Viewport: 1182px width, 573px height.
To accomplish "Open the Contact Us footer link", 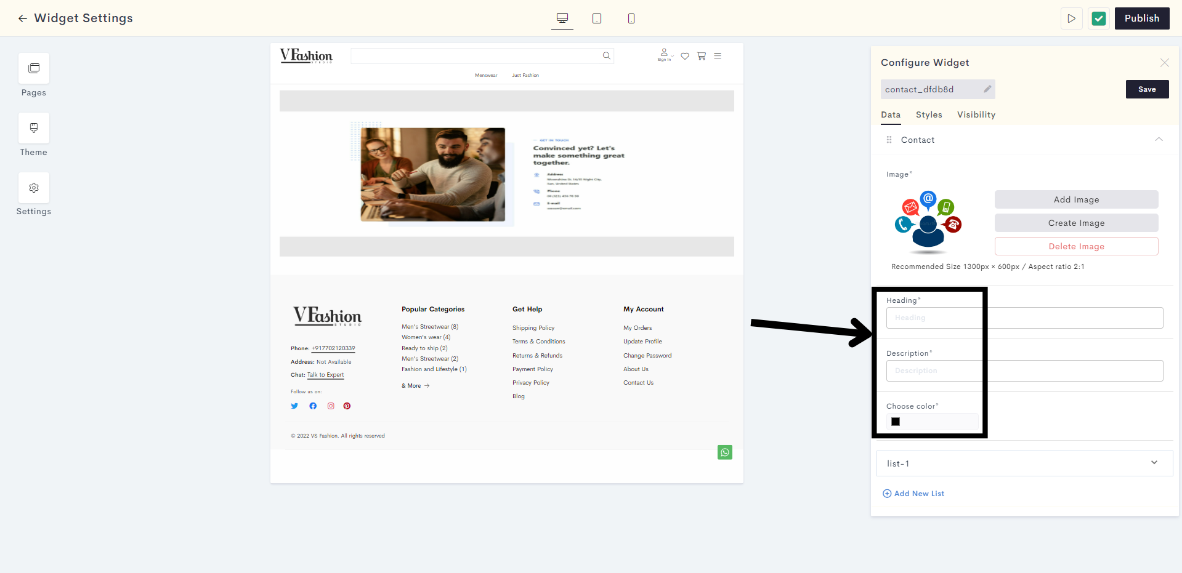I will (x=638, y=383).
